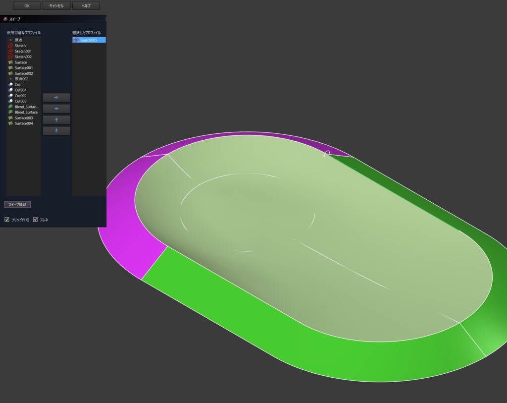Toggle the フレネ checkbox
The width and height of the screenshot is (507, 403).
(35, 220)
